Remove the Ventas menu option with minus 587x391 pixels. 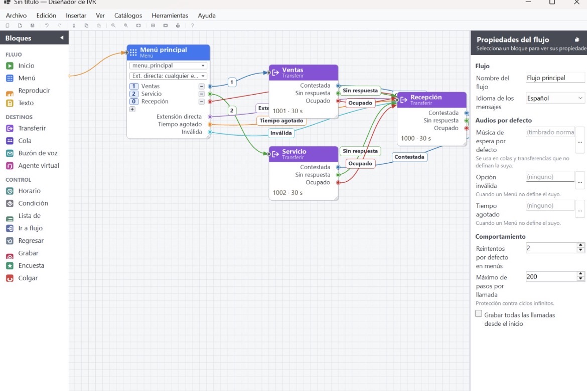point(201,86)
